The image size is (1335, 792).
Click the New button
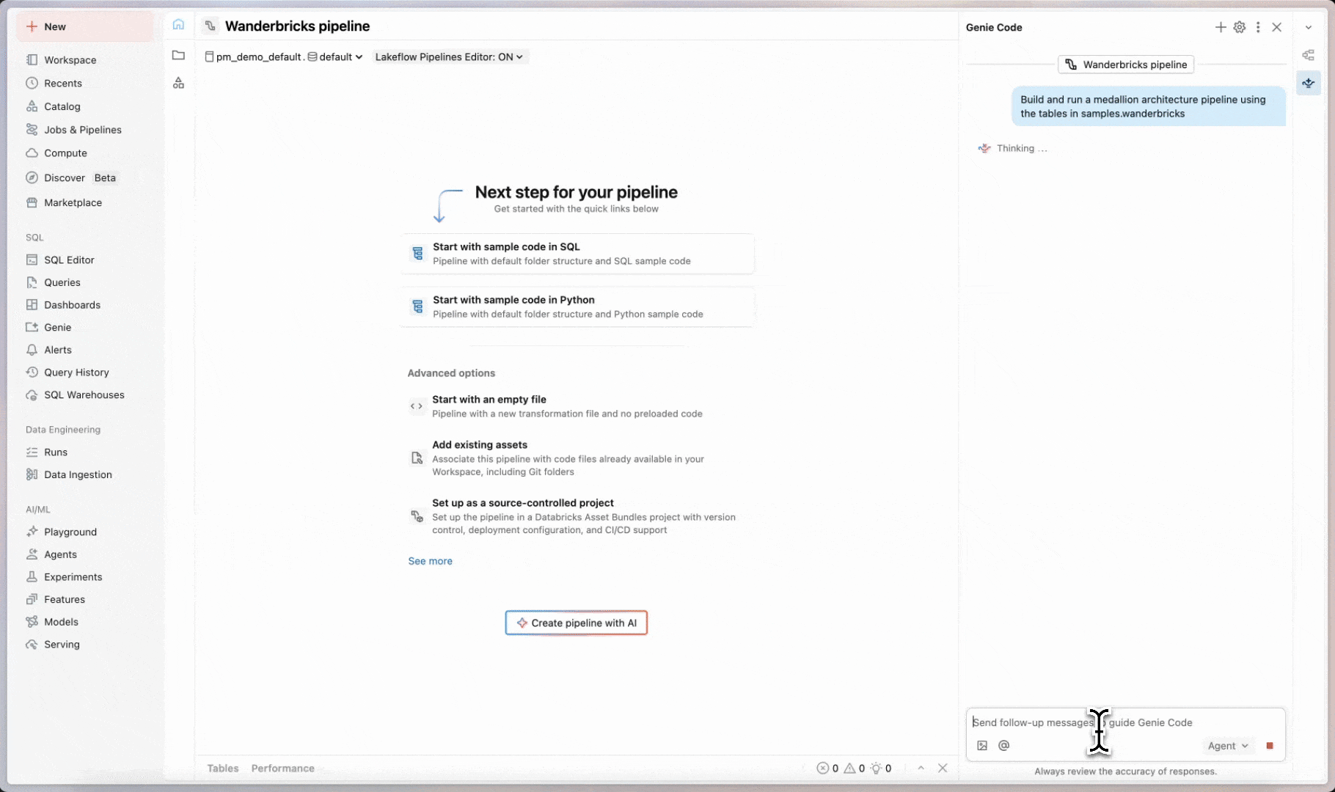click(85, 26)
